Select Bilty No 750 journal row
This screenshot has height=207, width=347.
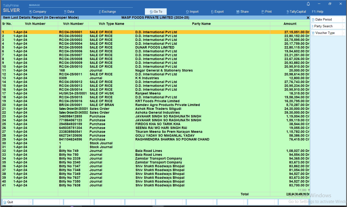click(x=155, y=155)
